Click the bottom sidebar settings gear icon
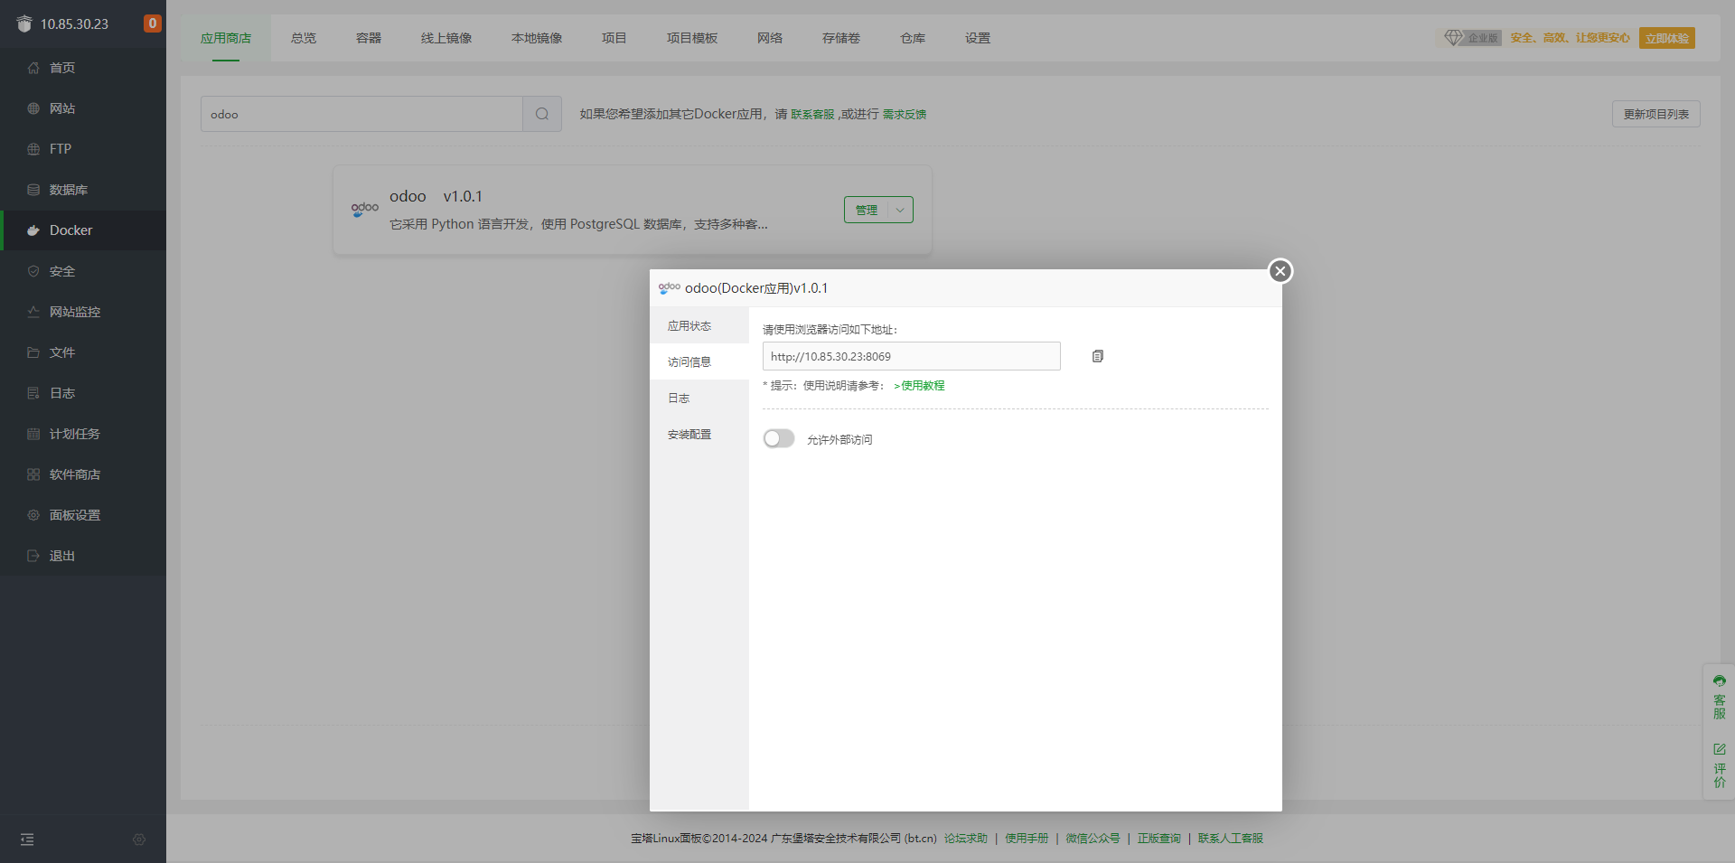The width and height of the screenshot is (1735, 863). [x=139, y=840]
